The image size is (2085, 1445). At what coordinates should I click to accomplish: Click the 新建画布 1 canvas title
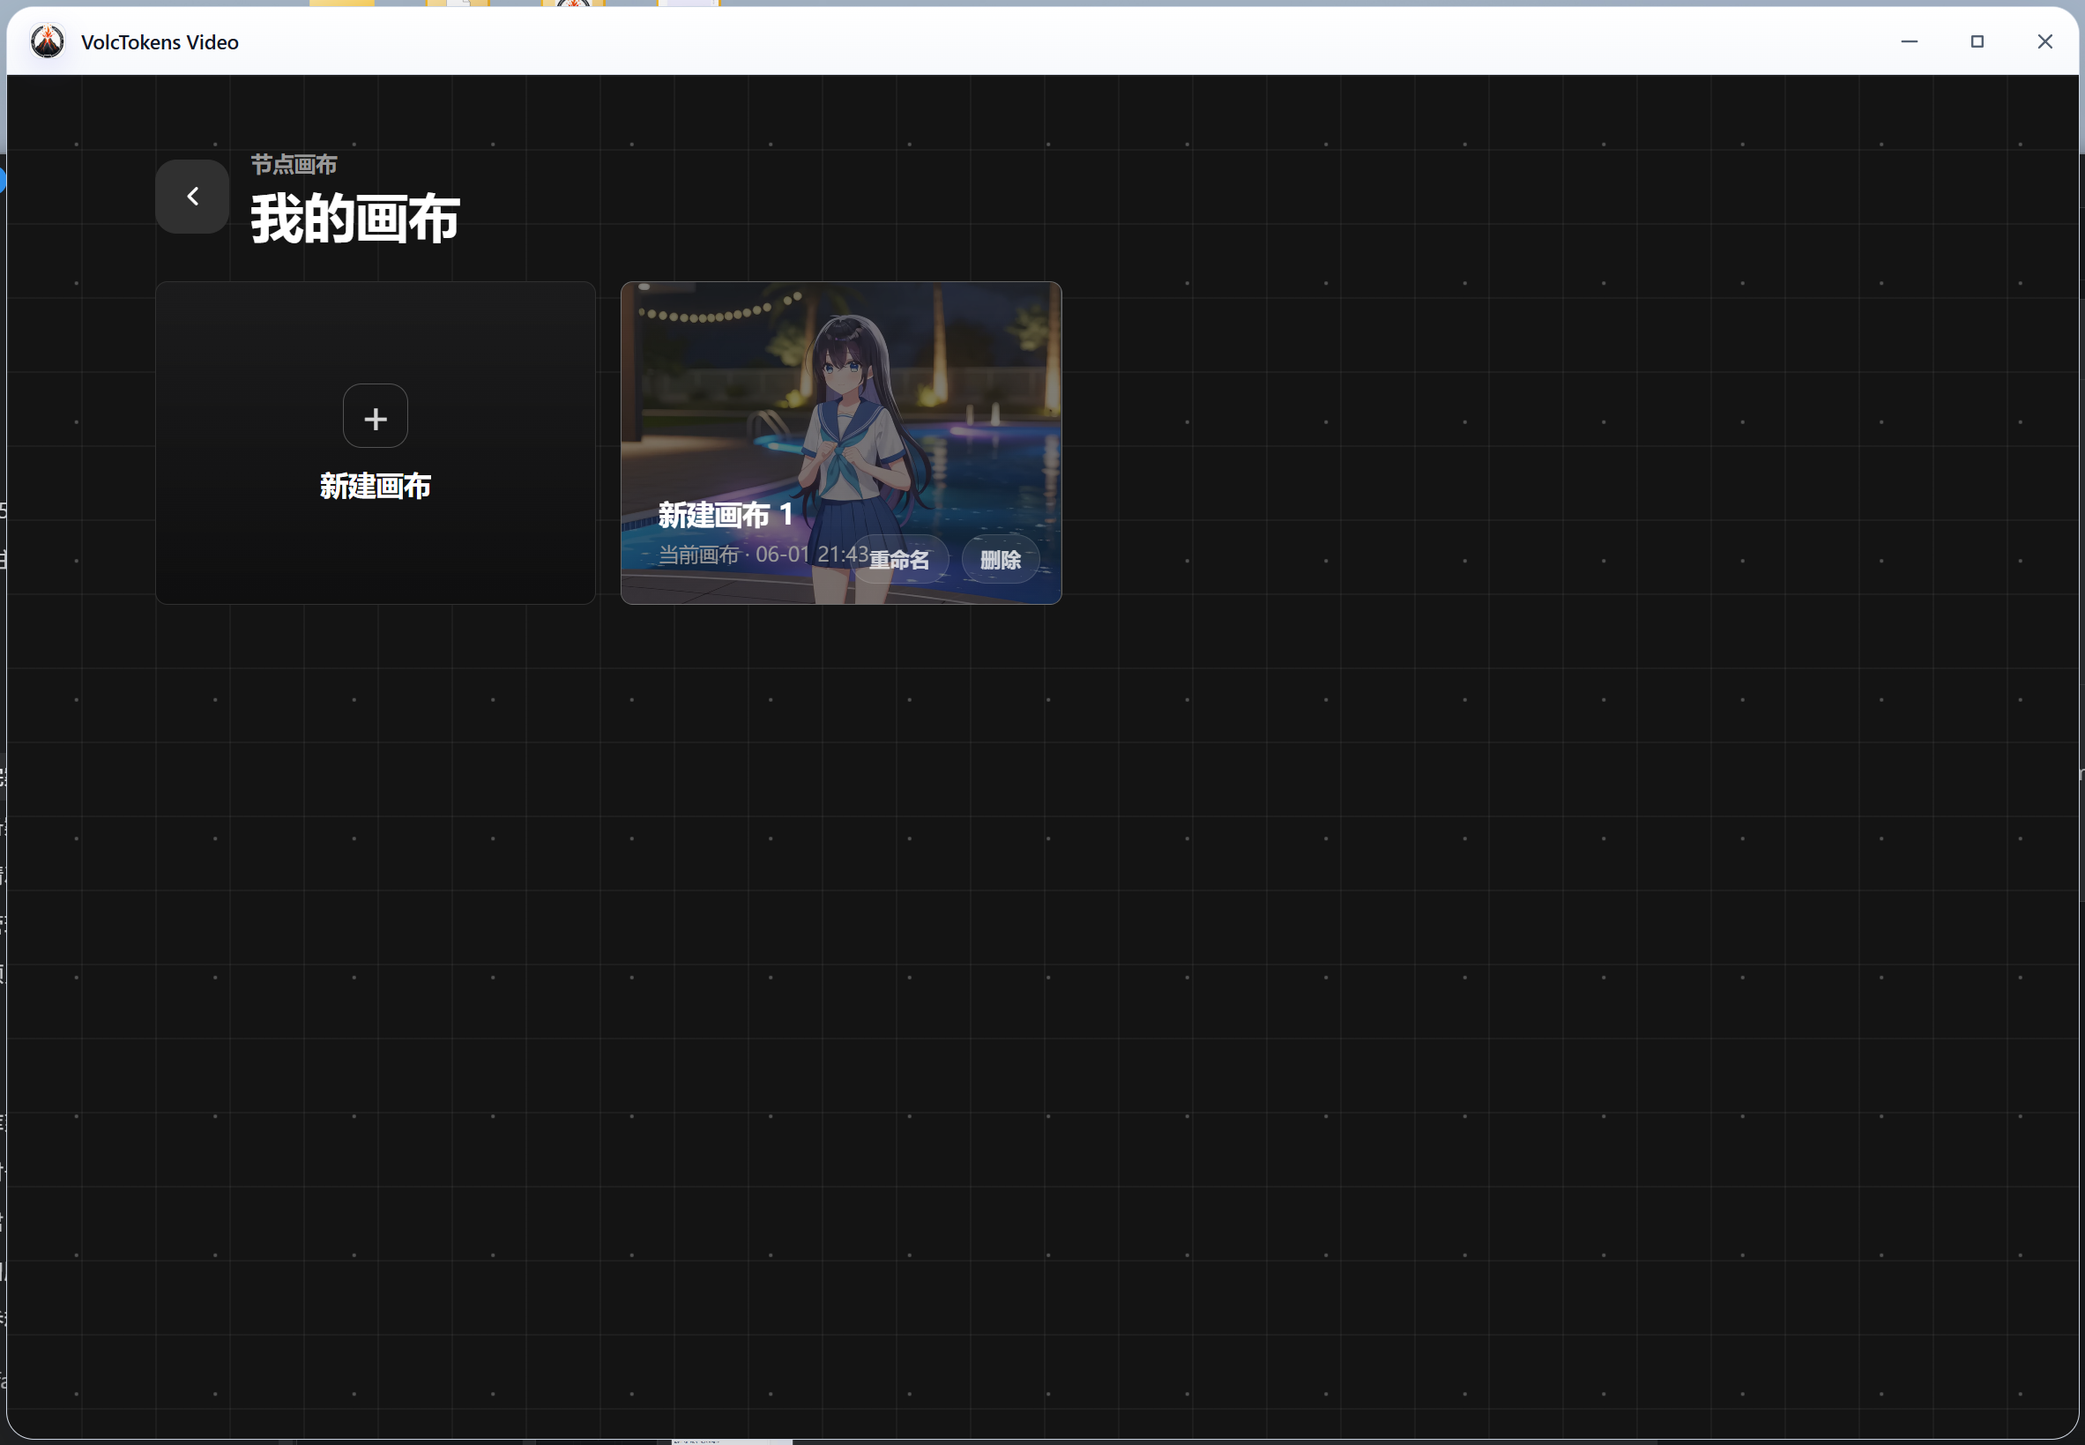coord(726,515)
